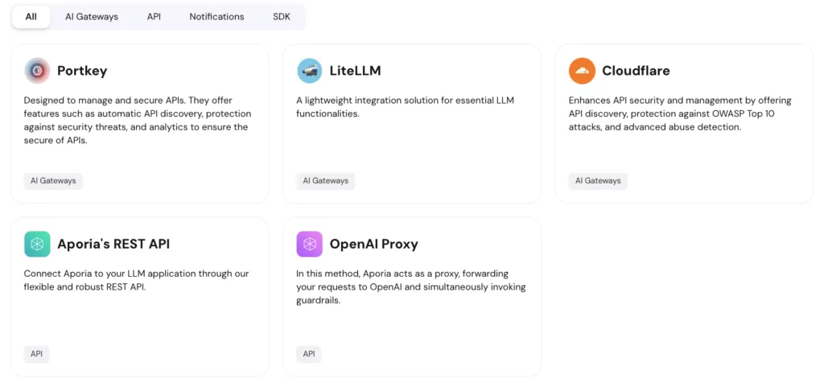Select the All filter tab
The height and width of the screenshot is (387, 824).
31,17
